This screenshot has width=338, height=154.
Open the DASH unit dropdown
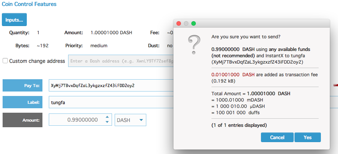tap(130, 120)
